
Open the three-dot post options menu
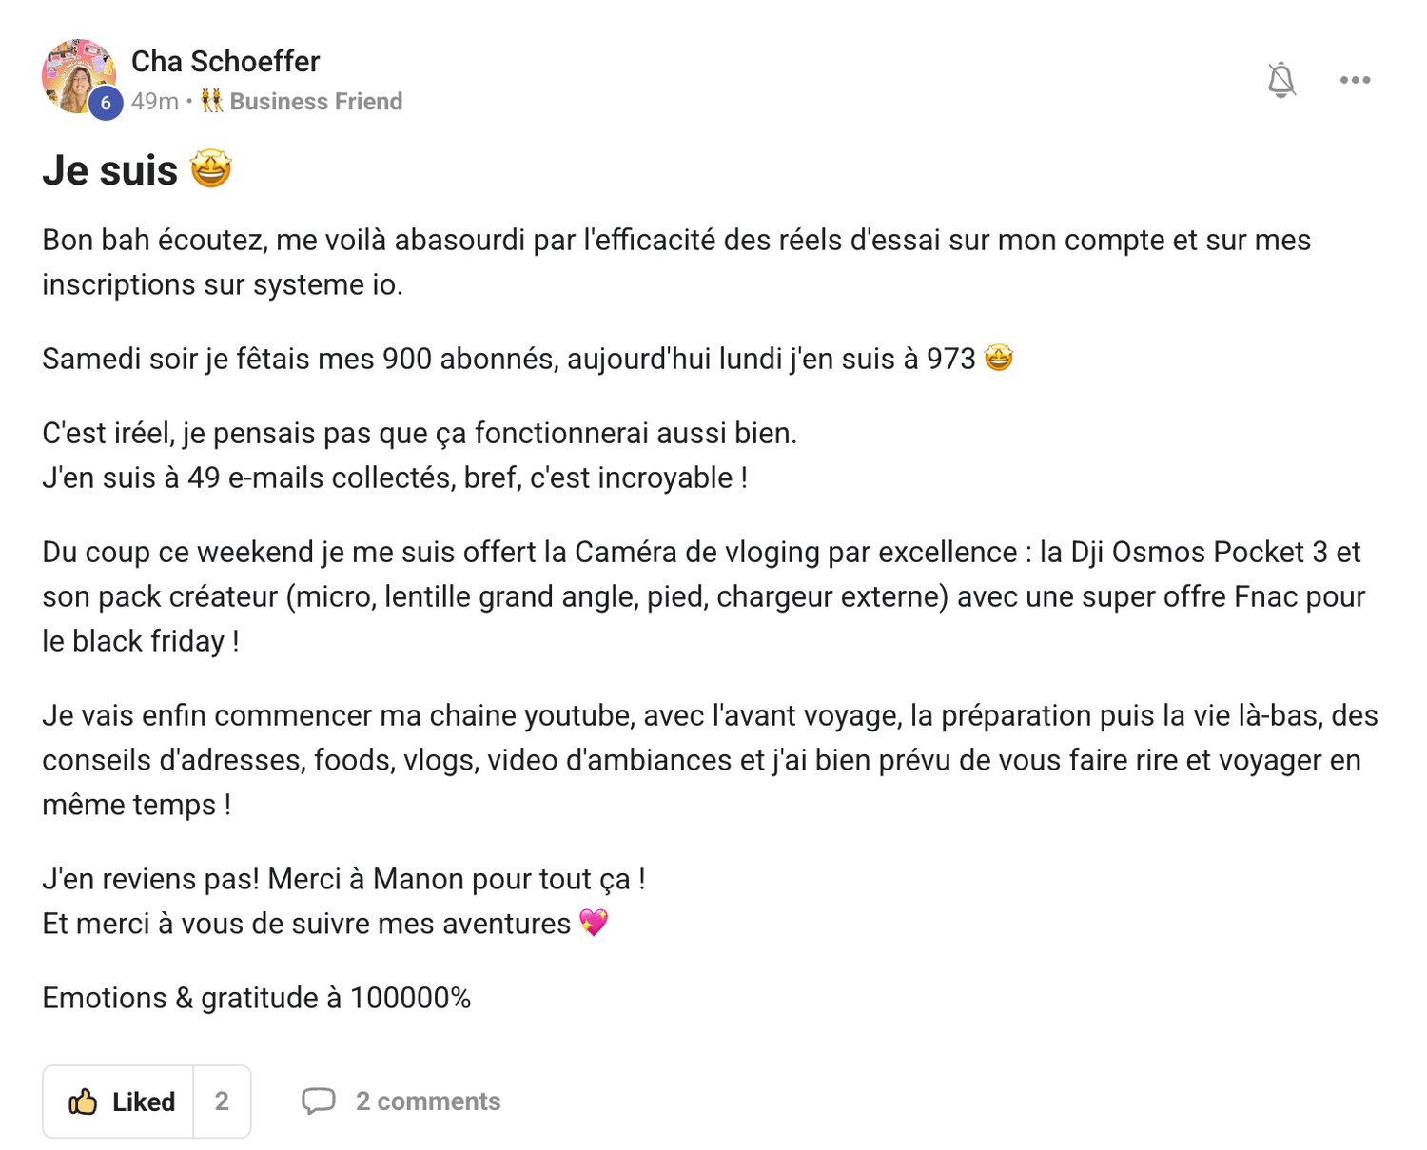click(x=1355, y=80)
